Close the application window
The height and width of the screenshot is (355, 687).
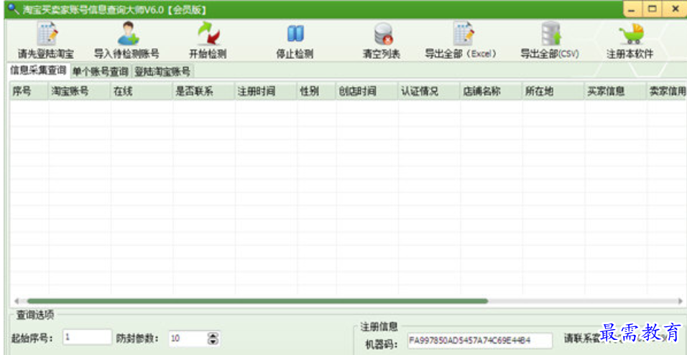[674, 9]
